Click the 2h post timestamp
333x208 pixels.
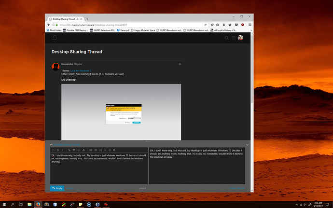click(x=180, y=64)
